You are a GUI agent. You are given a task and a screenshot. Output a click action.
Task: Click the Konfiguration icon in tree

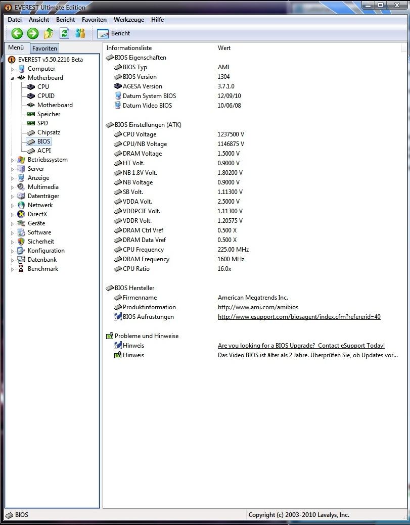[21, 251]
